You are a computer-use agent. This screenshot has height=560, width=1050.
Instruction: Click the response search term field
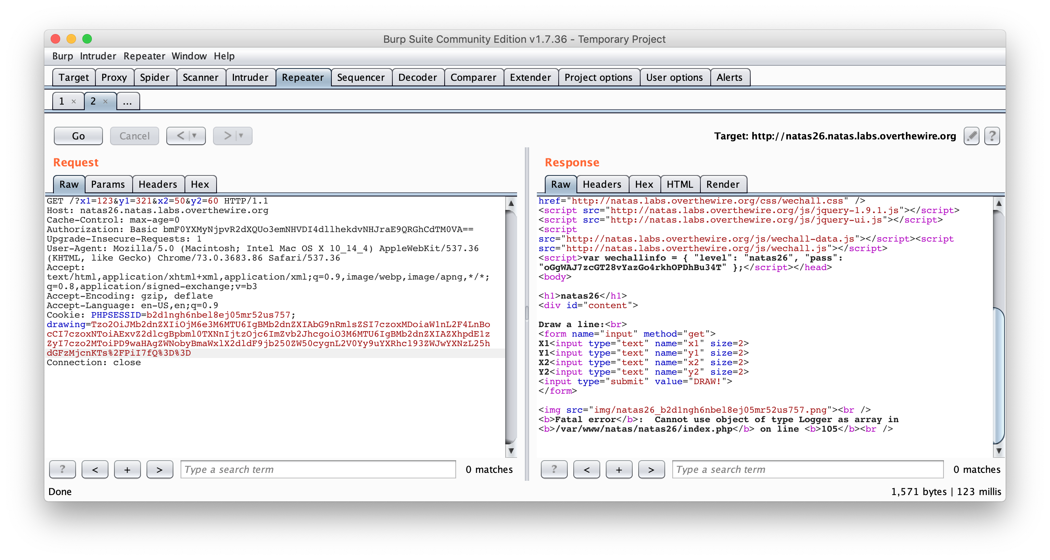tap(807, 469)
